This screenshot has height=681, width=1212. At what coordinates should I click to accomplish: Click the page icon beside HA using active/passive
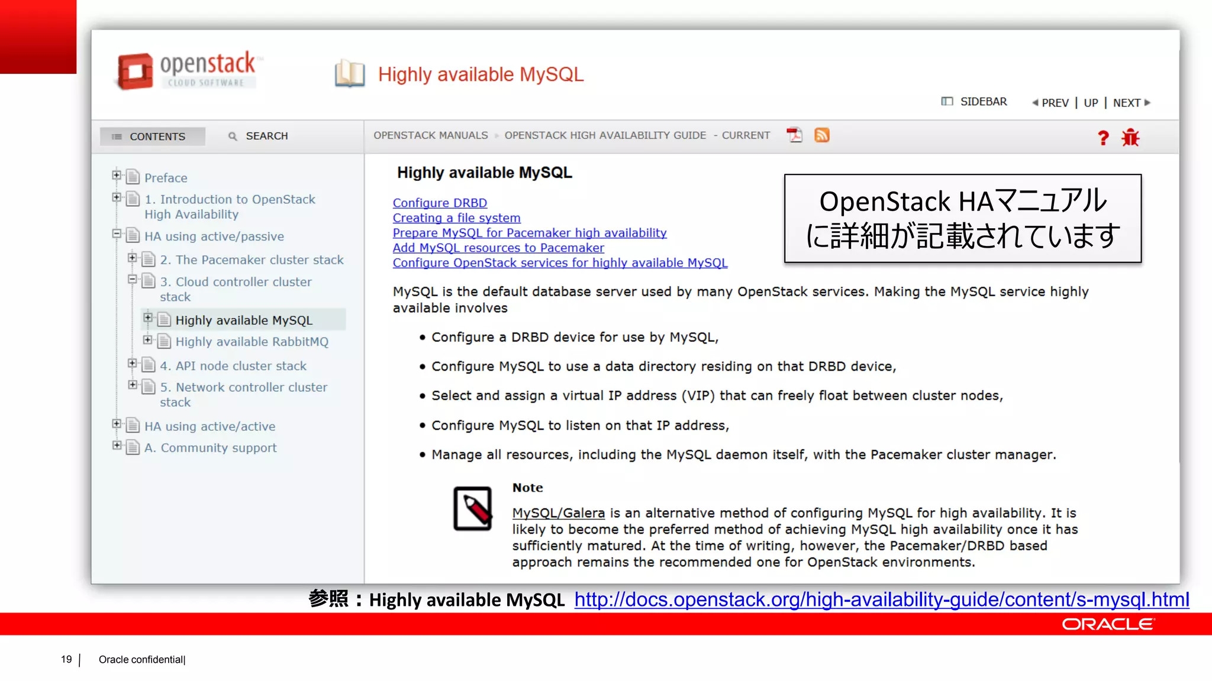point(133,235)
